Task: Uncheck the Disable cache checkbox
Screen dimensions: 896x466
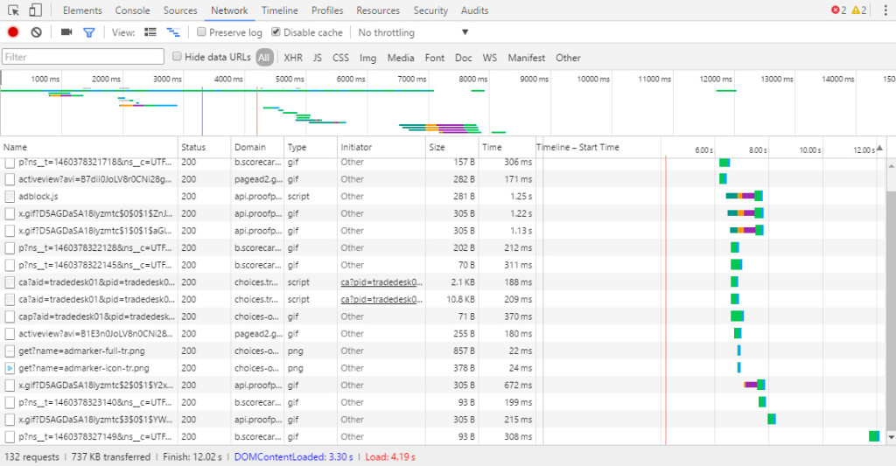Action: coord(276,32)
